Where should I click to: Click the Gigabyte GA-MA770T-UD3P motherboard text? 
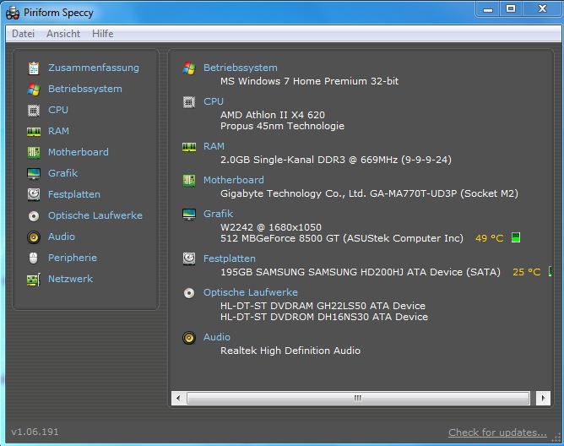[x=370, y=193]
